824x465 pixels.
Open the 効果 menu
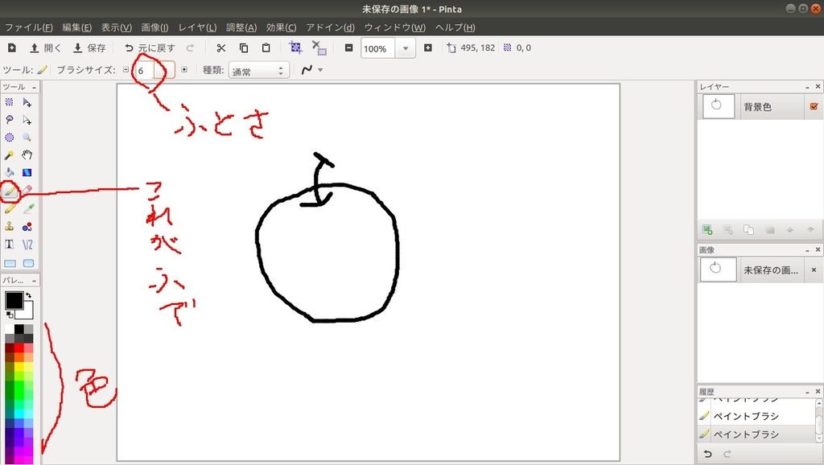pyautogui.click(x=280, y=27)
